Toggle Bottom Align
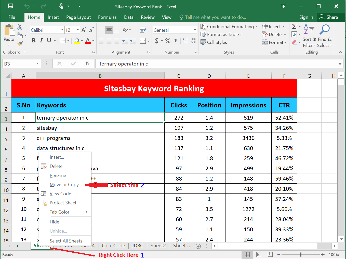This screenshot has height=259, width=346. coord(117,30)
